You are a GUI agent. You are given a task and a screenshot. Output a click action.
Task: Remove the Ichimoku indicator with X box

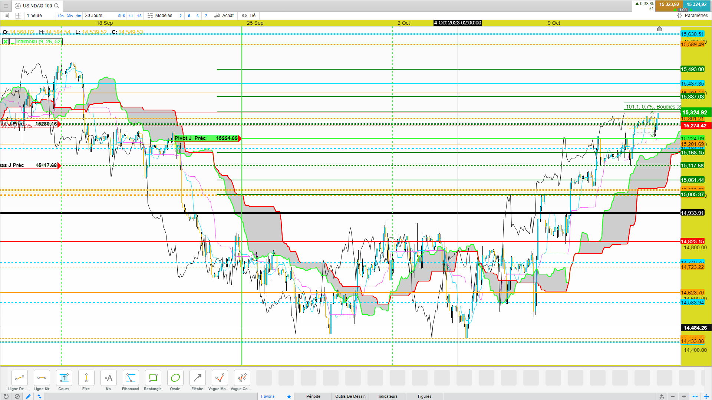[6, 42]
